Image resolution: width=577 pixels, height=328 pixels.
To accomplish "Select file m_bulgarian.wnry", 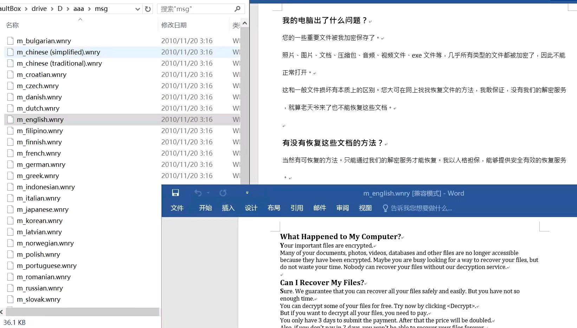I will [x=44, y=41].
